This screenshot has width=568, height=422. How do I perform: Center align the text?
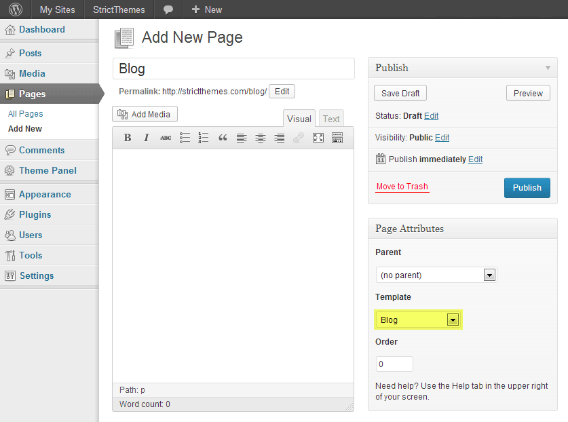click(261, 138)
